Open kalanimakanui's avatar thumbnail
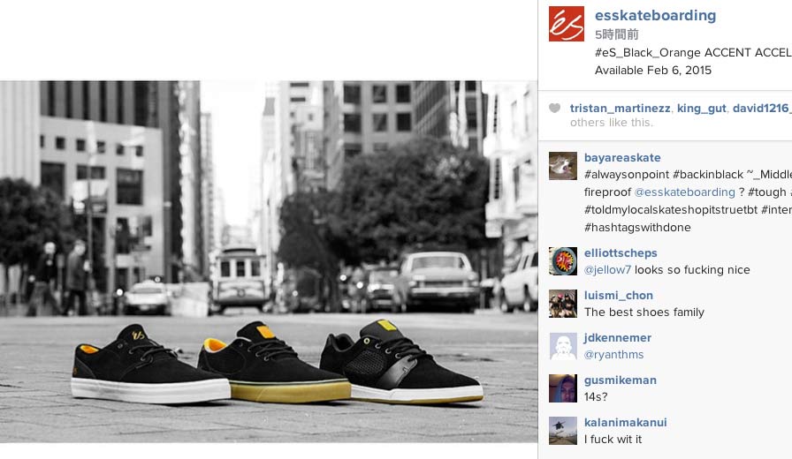Viewport: 792px width, 459px height. pos(563,431)
